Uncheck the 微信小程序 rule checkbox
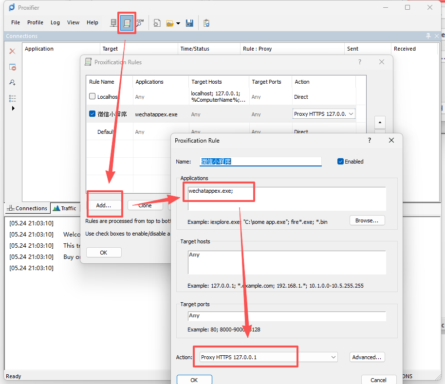Image resolution: width=445 pixels, height=384 pixels. coord(92,114)
